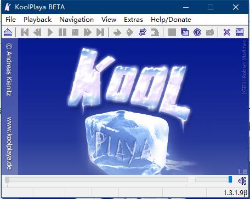Start playback with the play button

tap(50, 32)
